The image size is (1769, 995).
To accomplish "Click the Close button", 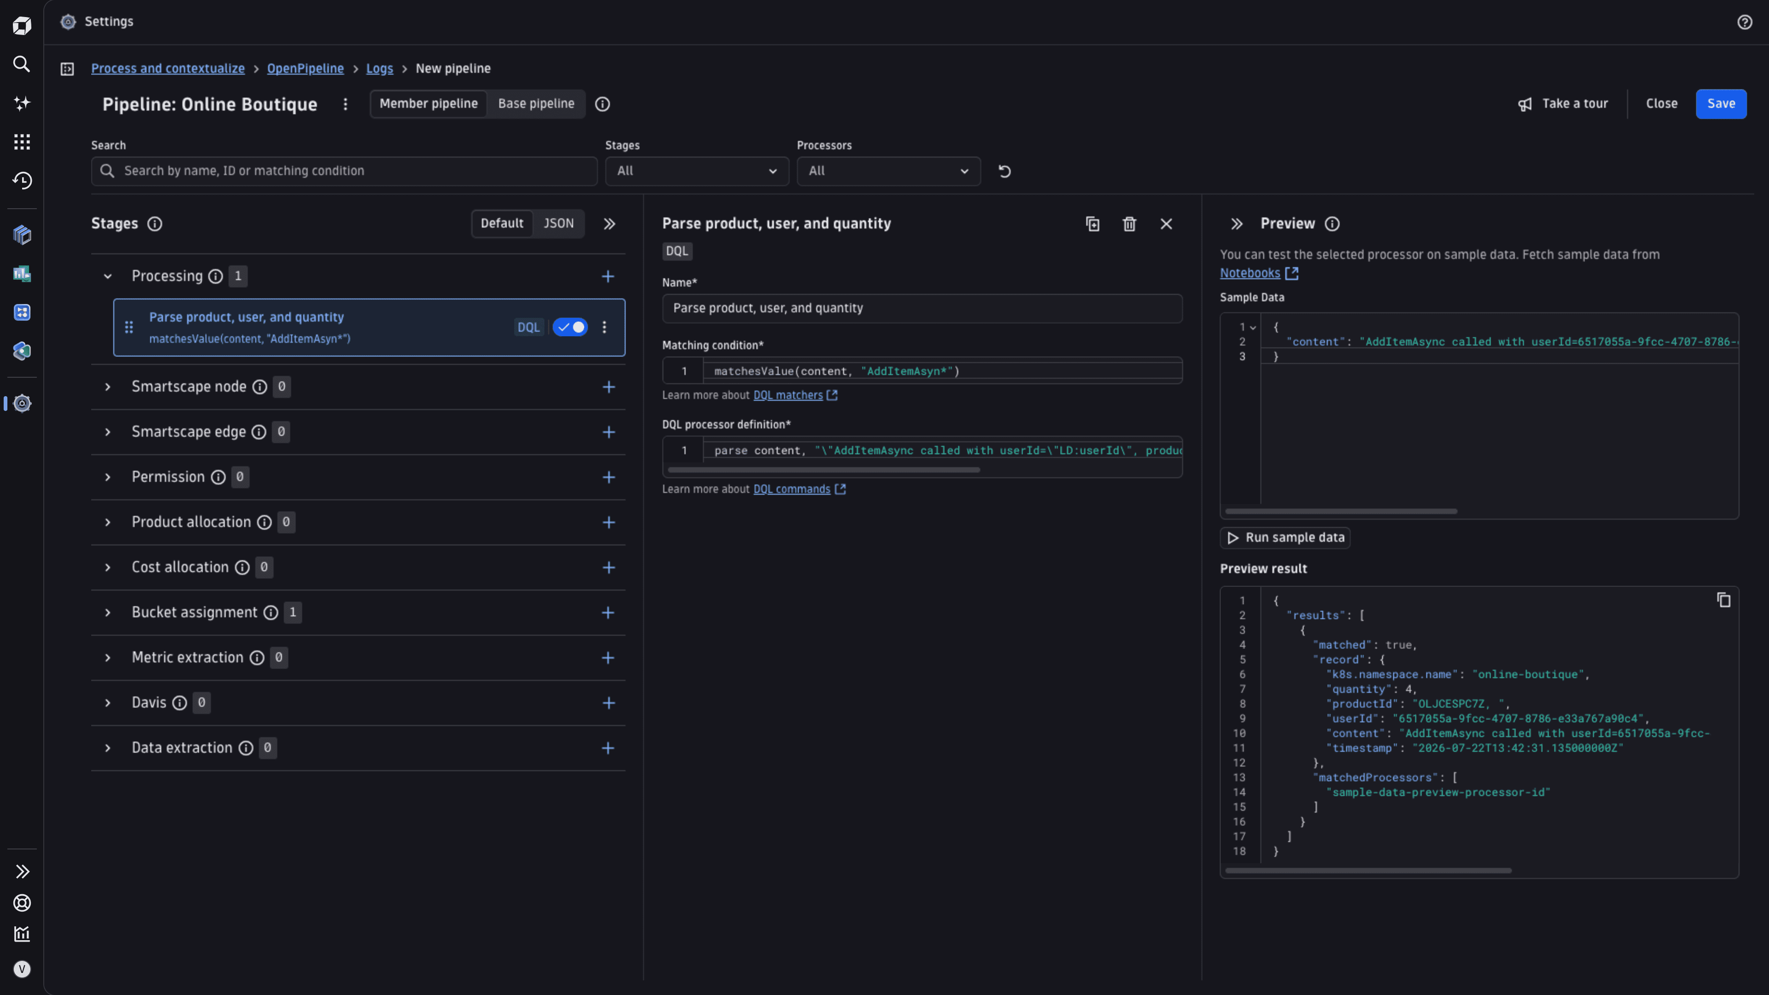I will (1661, 104).
